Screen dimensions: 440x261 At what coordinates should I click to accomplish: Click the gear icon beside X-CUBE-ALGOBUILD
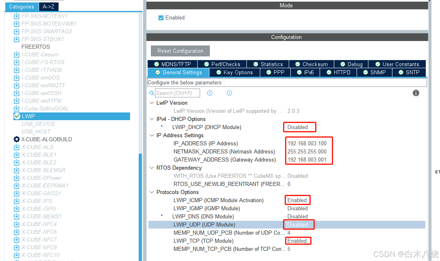click(16, 139)
